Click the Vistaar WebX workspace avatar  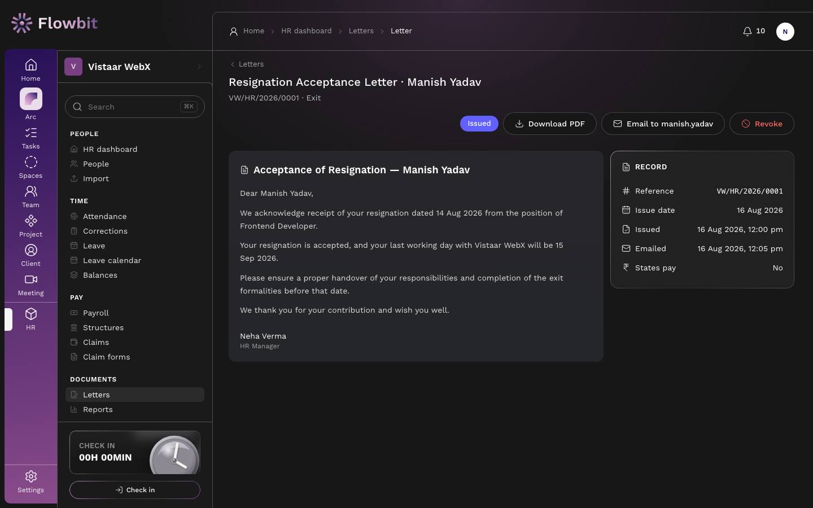(x=73, y=67)
